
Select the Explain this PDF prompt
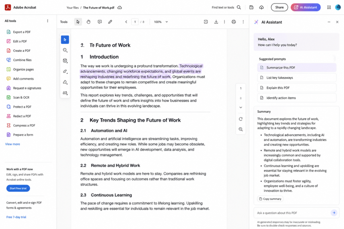297,88
